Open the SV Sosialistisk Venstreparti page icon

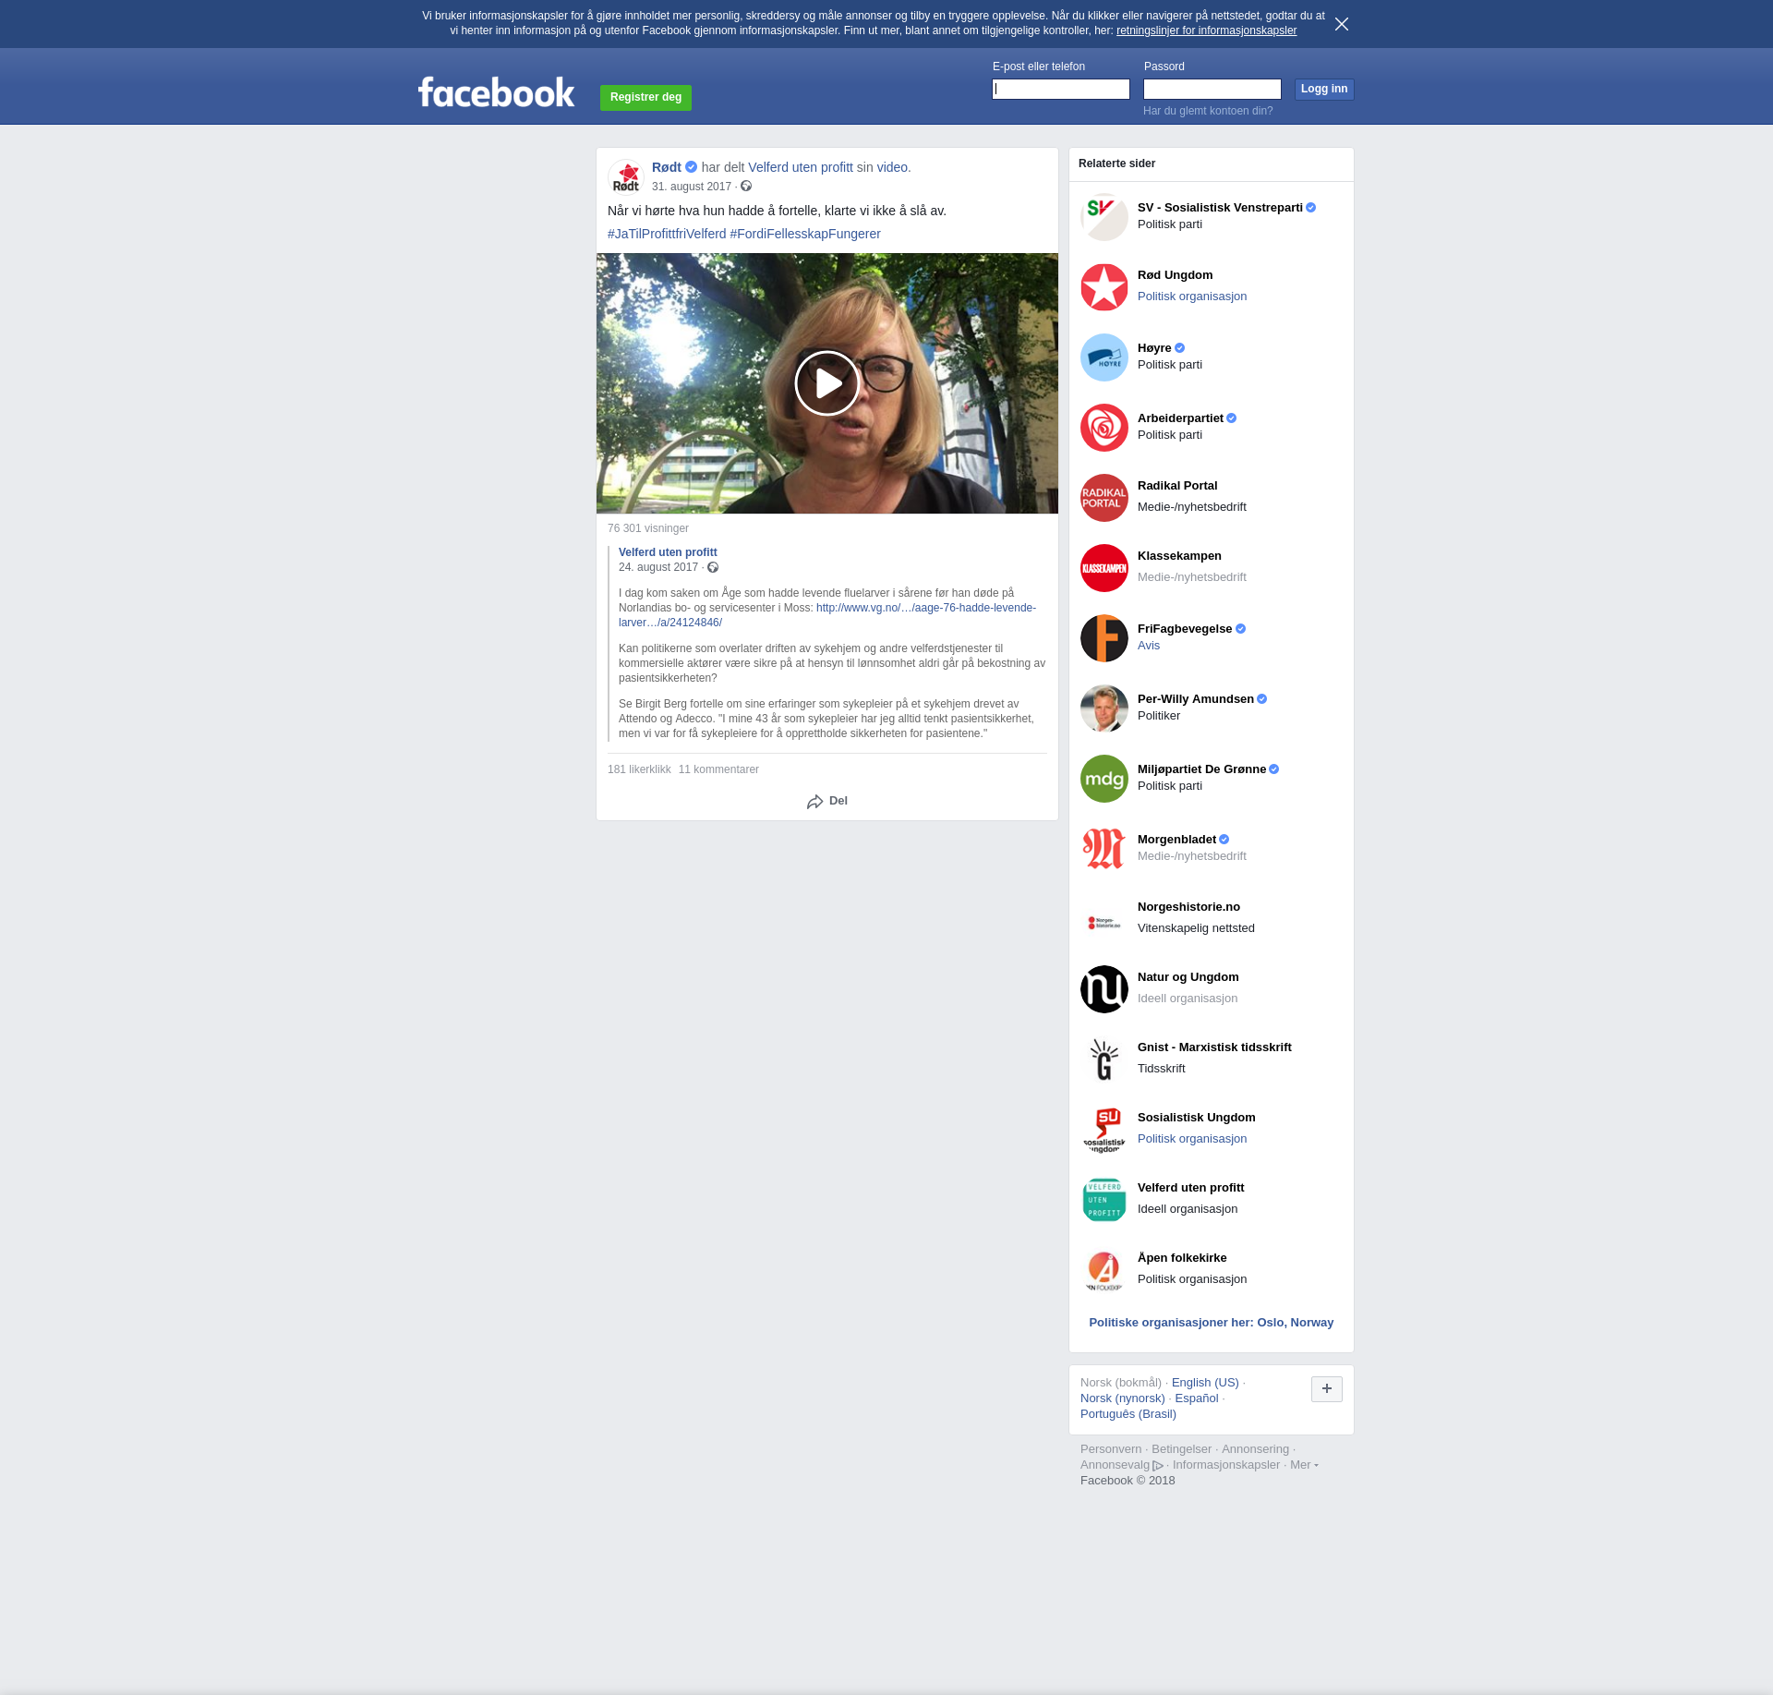(1104, 217)
